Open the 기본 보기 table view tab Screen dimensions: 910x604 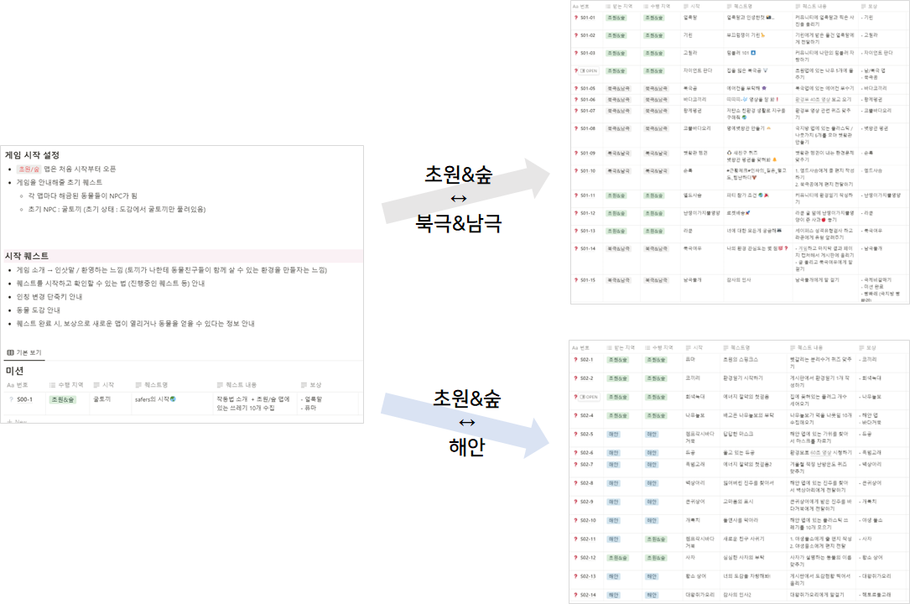tap(24, 353)
